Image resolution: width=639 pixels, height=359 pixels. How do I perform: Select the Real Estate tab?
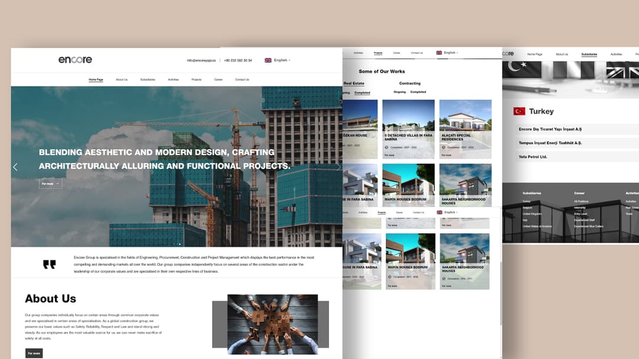[354, 83]
